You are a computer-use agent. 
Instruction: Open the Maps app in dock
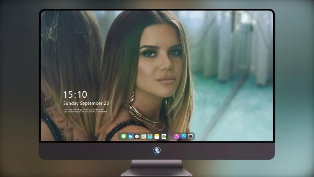click(x=144, y=137)
